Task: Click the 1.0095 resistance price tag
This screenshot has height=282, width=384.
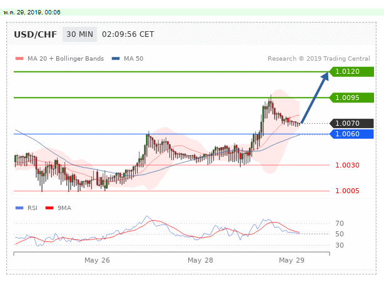Action: [x=351, y=98]
